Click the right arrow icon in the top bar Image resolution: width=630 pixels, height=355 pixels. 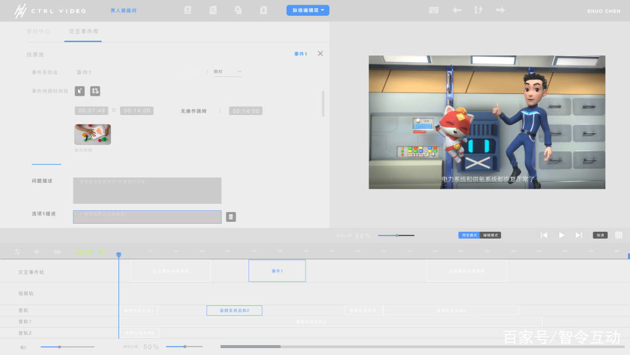(501, 10)
